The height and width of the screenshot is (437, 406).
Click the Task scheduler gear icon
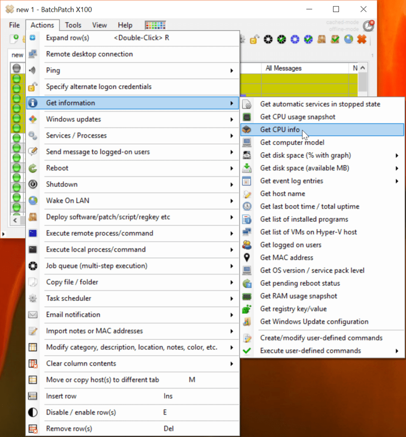point(32,298)
